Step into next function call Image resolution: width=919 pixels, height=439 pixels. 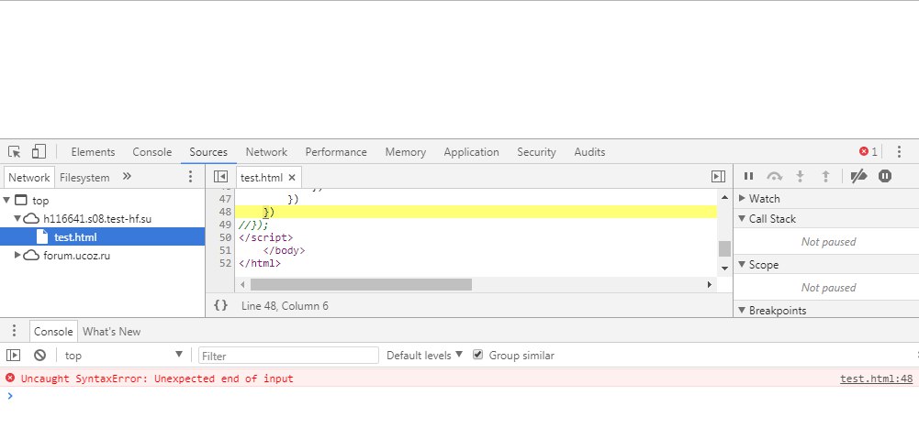point(800,176)
